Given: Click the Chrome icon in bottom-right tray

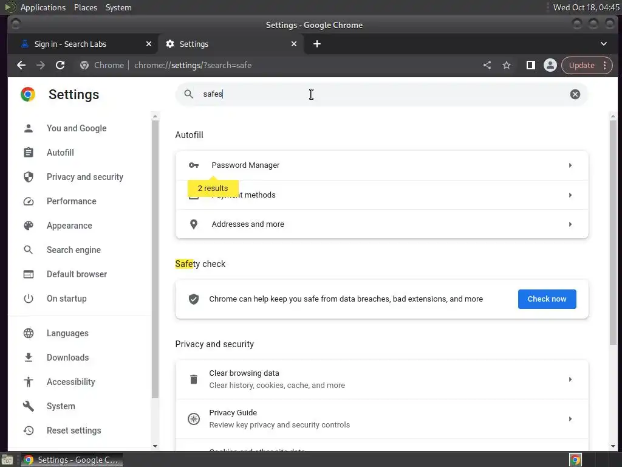Looking at the screenshot, I should pyautogui.click(x=575, y=460).
